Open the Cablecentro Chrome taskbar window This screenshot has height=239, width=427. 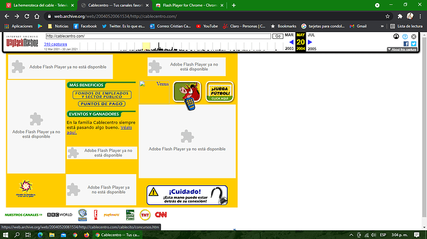tap(118, 235)
